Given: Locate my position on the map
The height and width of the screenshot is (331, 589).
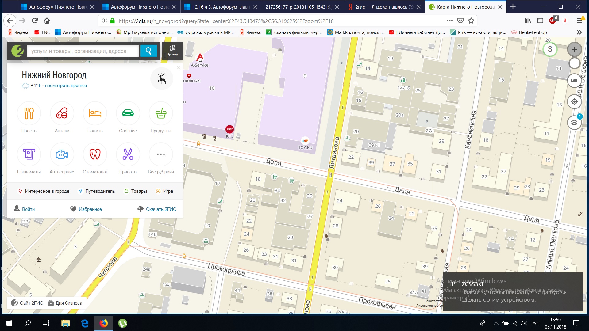Looking at the screenshot, I should point(574,101).
